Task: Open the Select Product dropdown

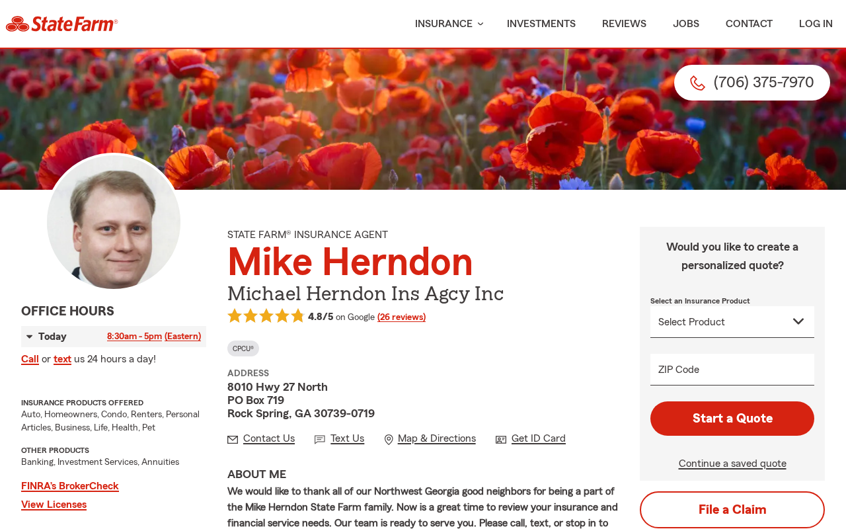Action: point(732,322)
